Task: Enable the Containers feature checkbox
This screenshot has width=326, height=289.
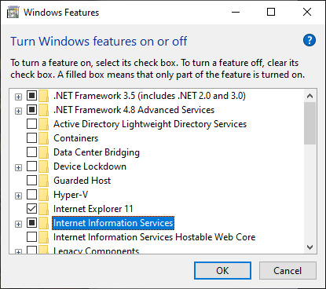Action: tap(31, 138)
